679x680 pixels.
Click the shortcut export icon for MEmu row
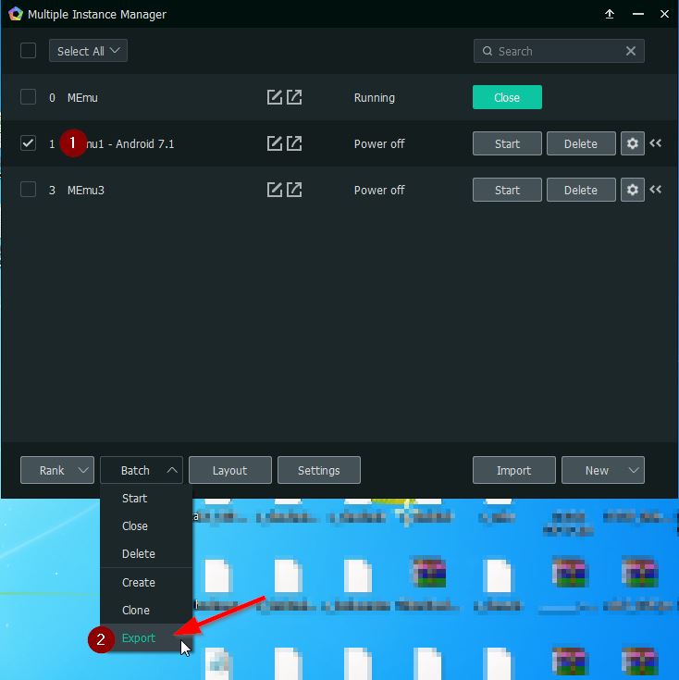pyautogui.click(x=294, y=97)
